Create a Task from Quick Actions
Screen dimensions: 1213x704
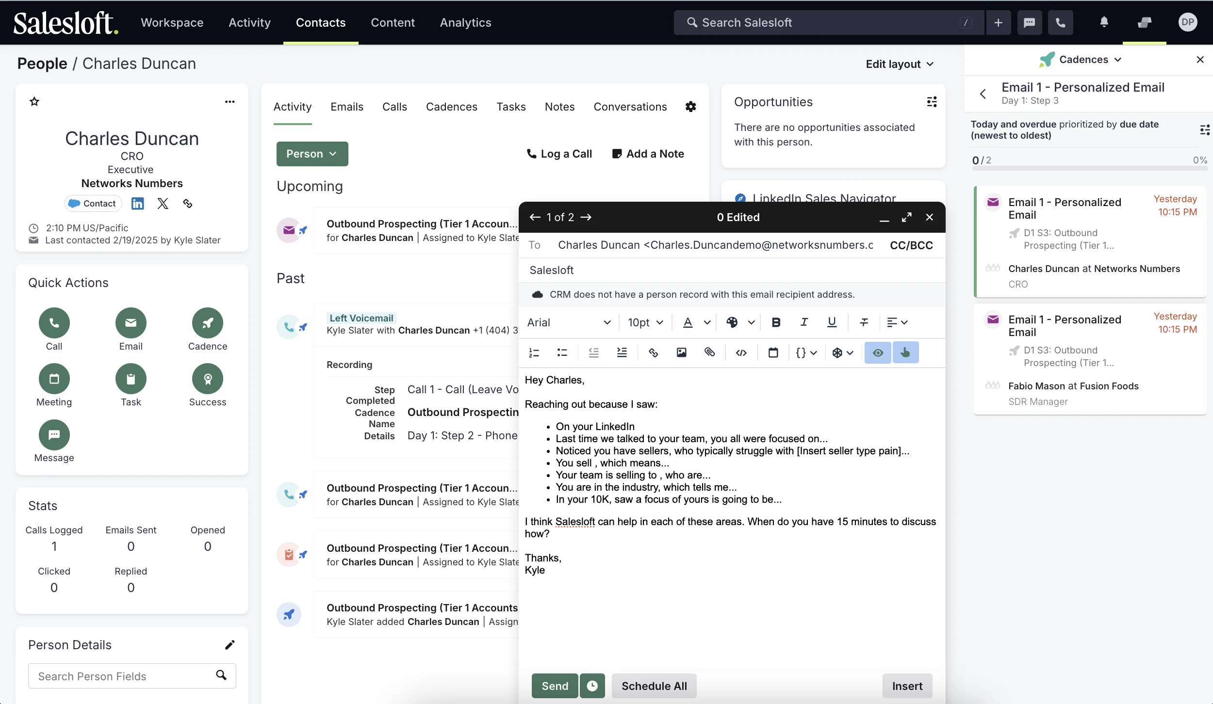click(x=131, y=379)
